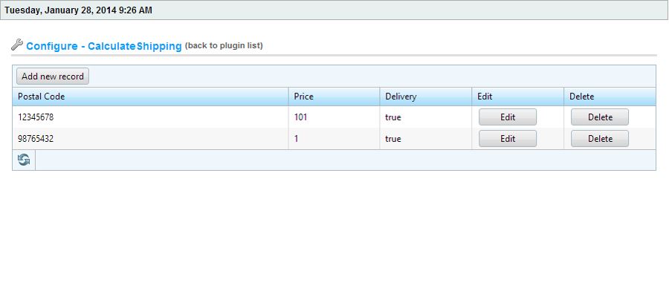Select the 98765432 postal code cell
This screenshot has width=669, height=297.
click(x=150, y=139)
